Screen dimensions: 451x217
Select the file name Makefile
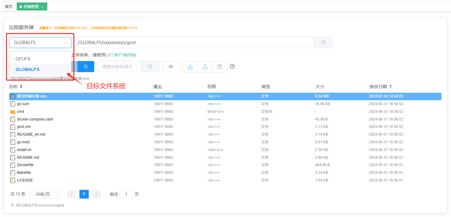(x=24, y=173)
